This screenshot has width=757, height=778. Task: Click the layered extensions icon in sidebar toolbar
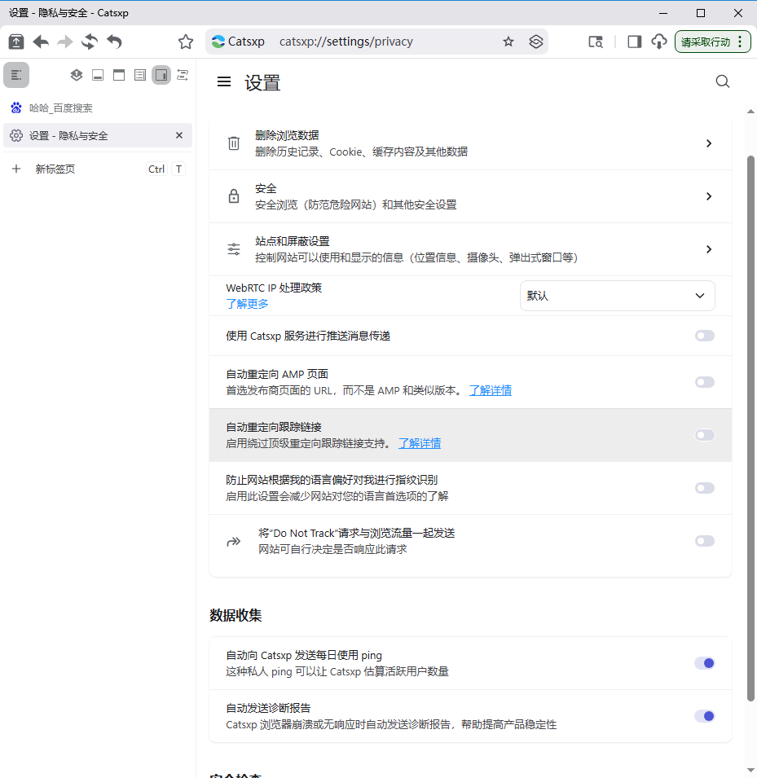tap(76, 74)
